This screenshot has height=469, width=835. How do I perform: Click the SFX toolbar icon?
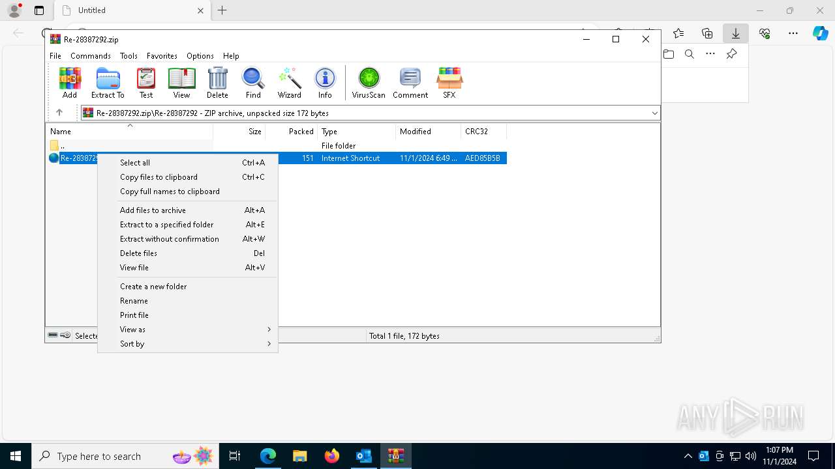(449, 83)
